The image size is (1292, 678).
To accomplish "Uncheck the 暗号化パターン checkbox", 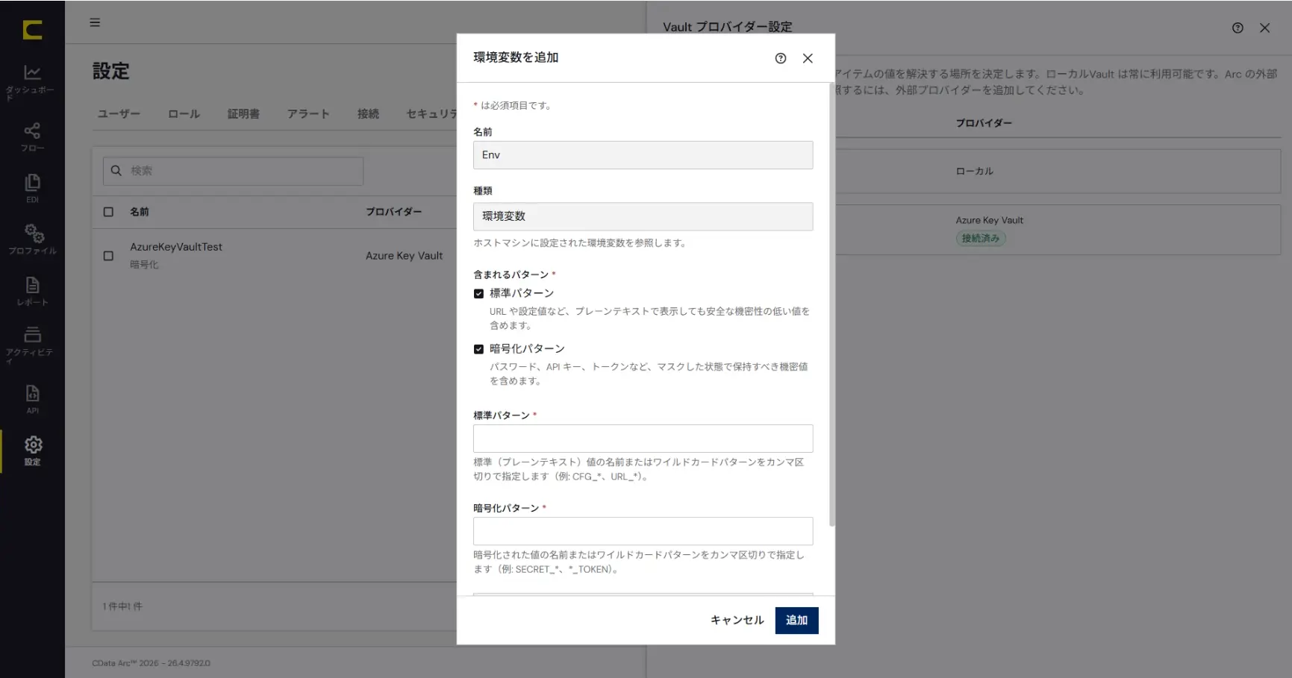I will [478, 349].
